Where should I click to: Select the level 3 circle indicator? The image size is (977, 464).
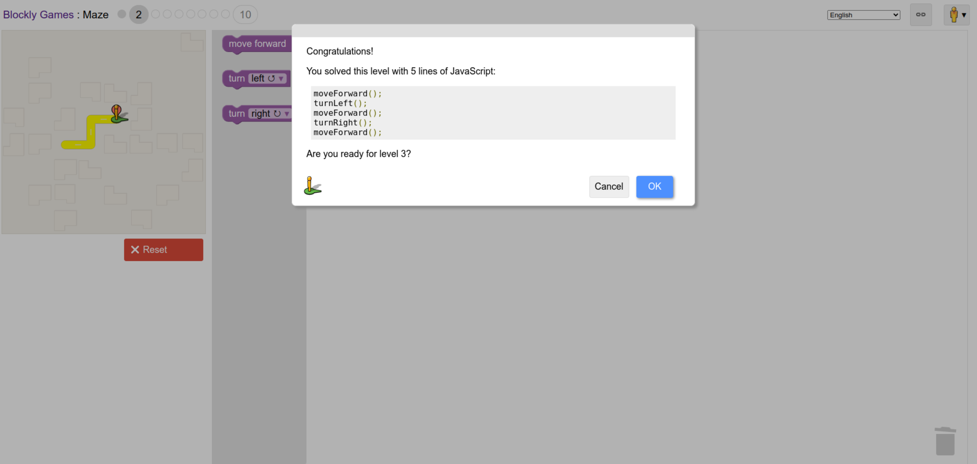pos(156,14)
